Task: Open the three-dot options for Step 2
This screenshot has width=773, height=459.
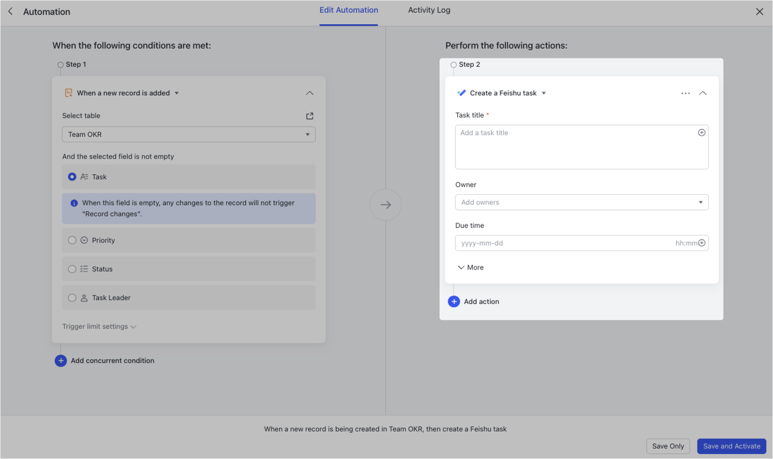Action: [x=685, y=93]
